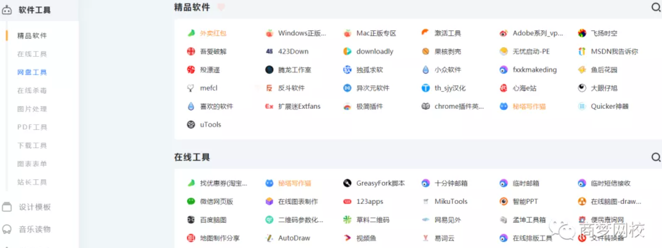662x248 pixels.
Task: Click the 反斗软件 icon
Action: [x=269, y=88]
